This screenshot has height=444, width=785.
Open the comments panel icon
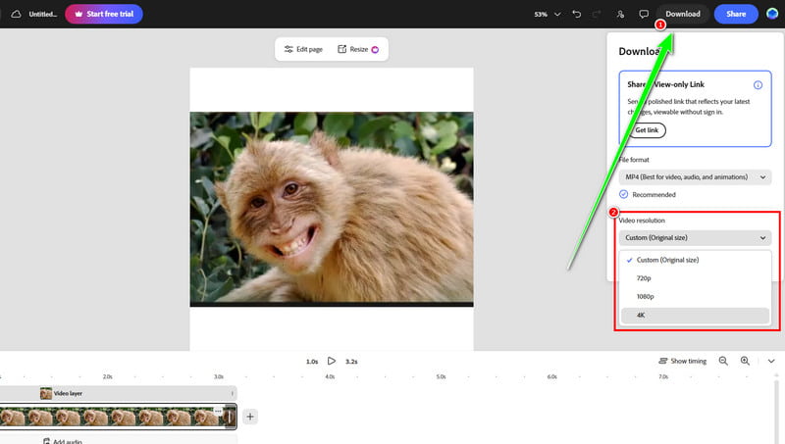point(644,14)
